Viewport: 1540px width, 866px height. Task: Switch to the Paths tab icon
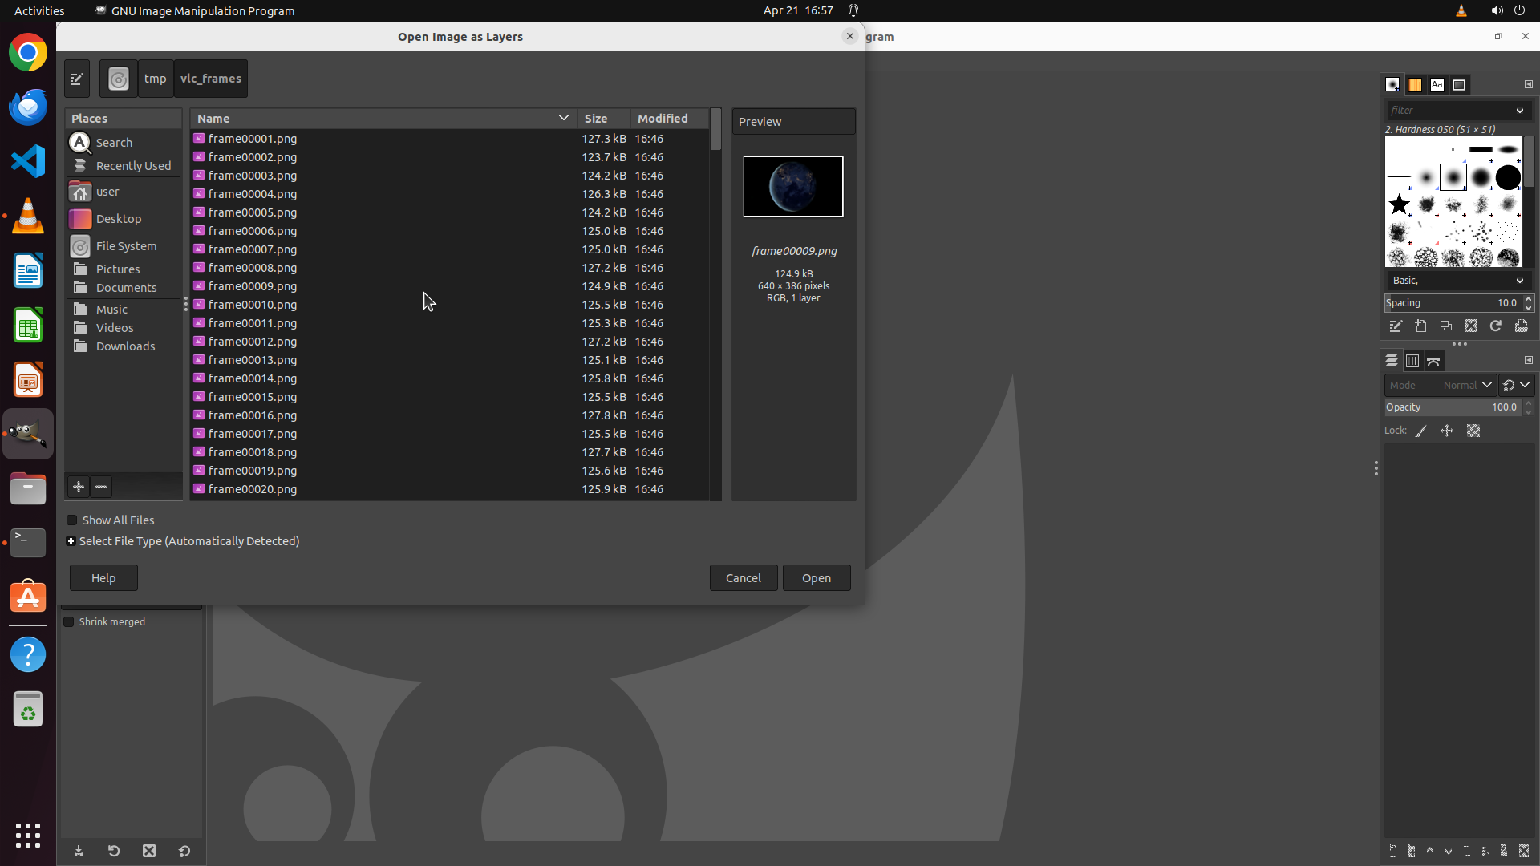point(1434,361)
